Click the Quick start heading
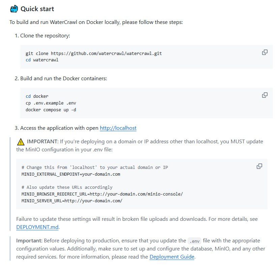The width and height of the screenshot is (280, 267). pyautogui.click(x=37, y=9)
